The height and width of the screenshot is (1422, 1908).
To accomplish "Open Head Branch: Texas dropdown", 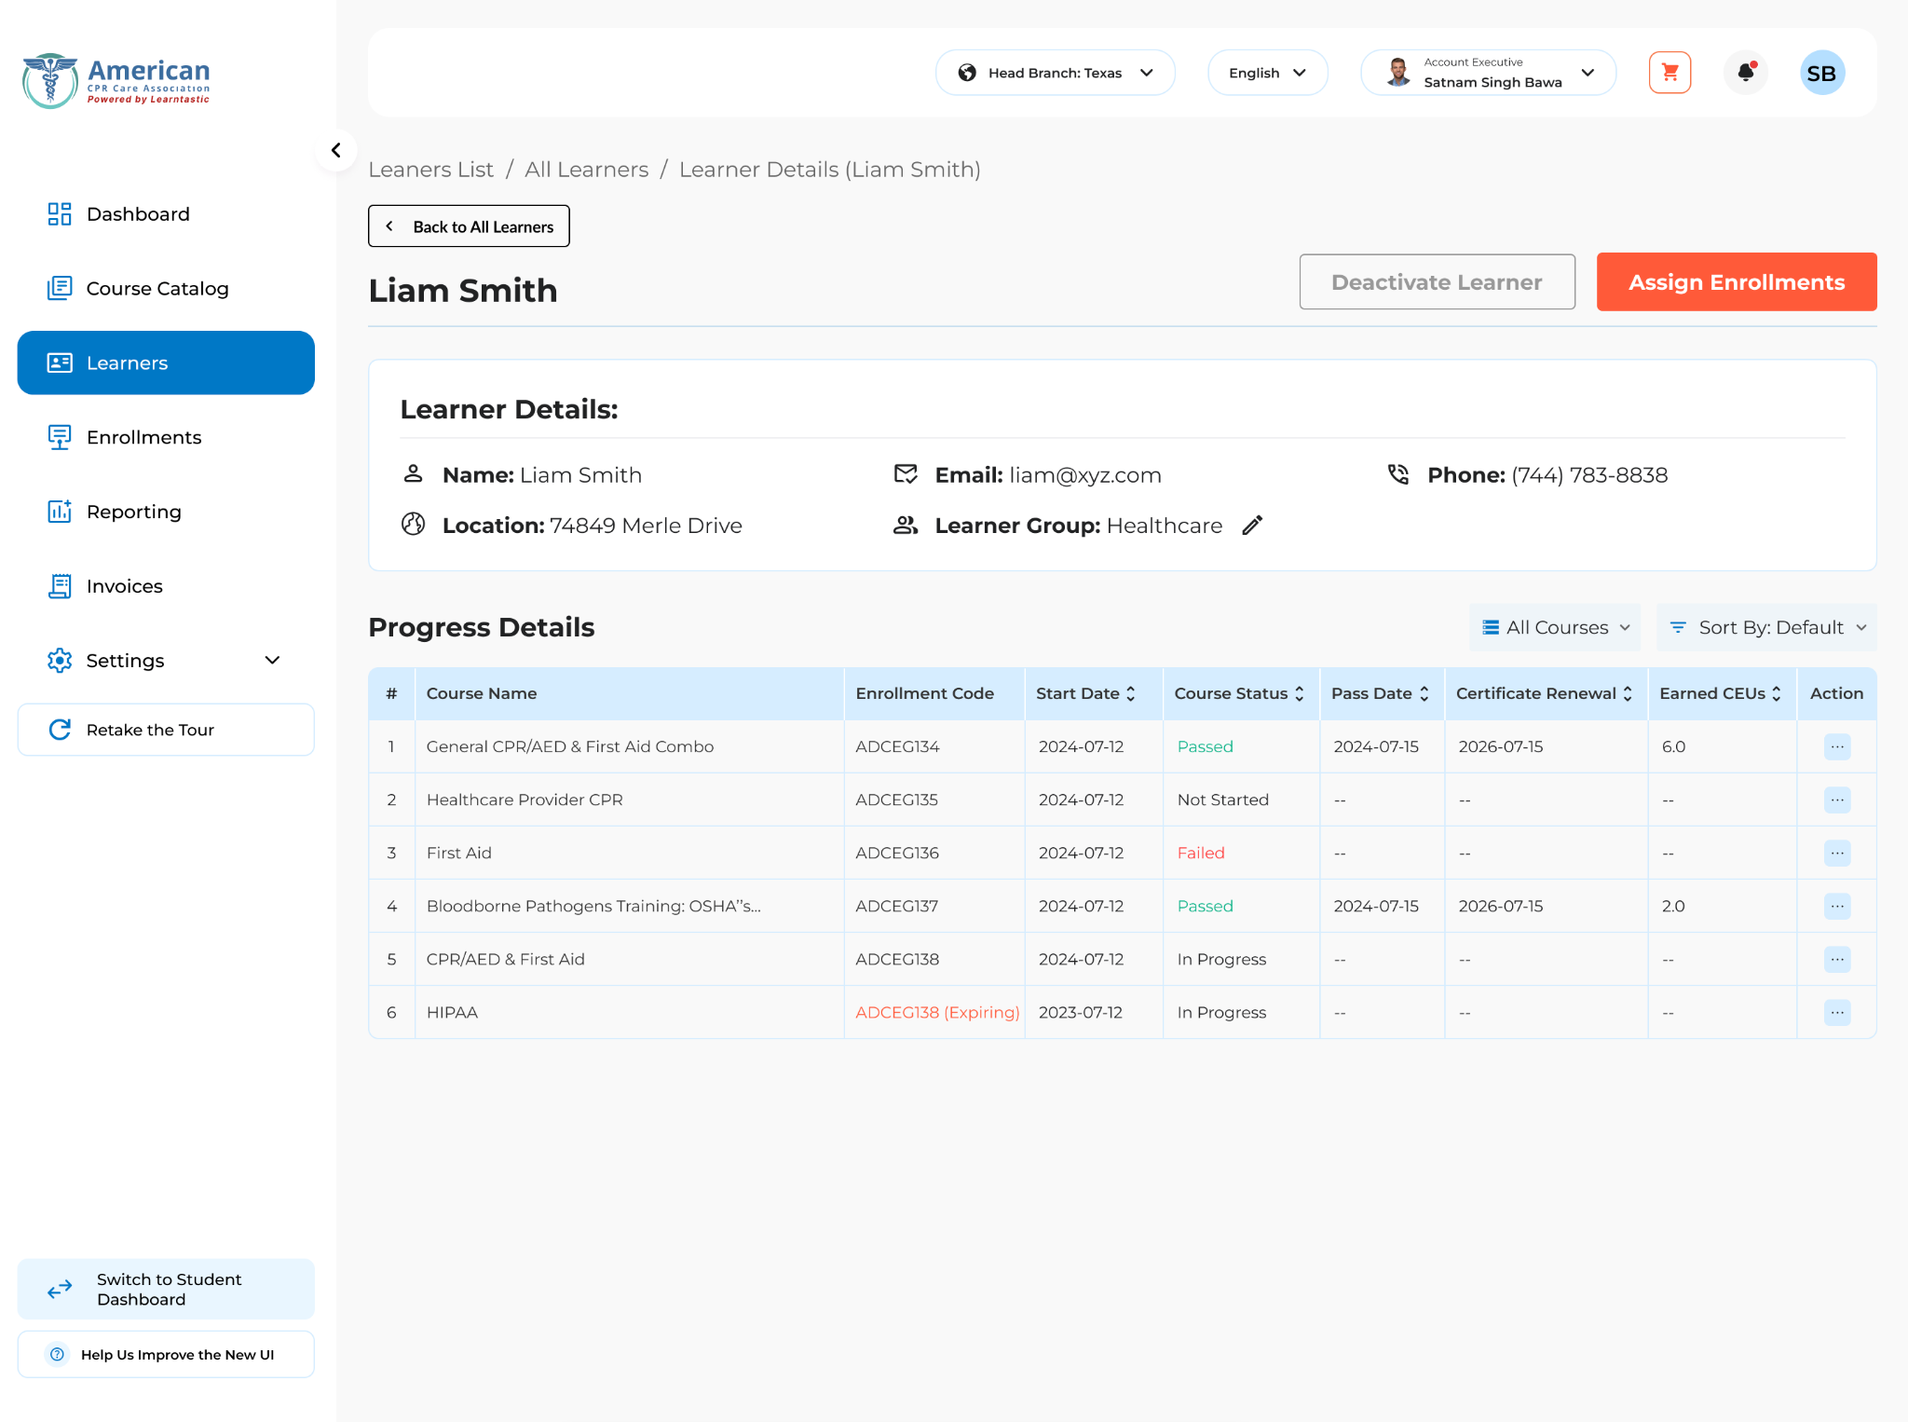I will coord(1055,73).
